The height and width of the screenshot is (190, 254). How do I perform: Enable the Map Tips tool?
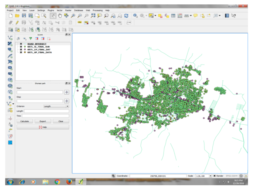point(196,16)
